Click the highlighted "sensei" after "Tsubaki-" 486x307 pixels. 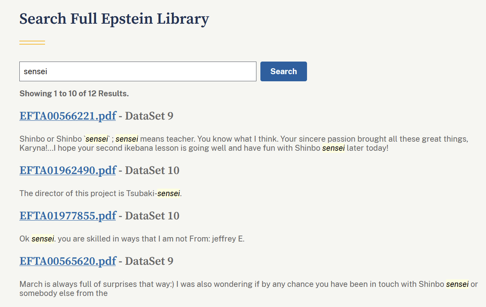[x=169, y=193]
